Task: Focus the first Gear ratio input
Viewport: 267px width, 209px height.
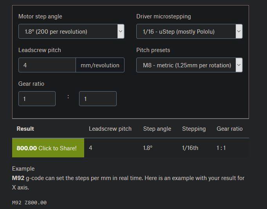Action: [37, 99]
